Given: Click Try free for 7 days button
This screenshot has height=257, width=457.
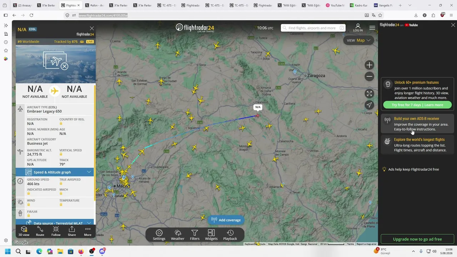Looking at the screenshot, I should click(417, 105).
